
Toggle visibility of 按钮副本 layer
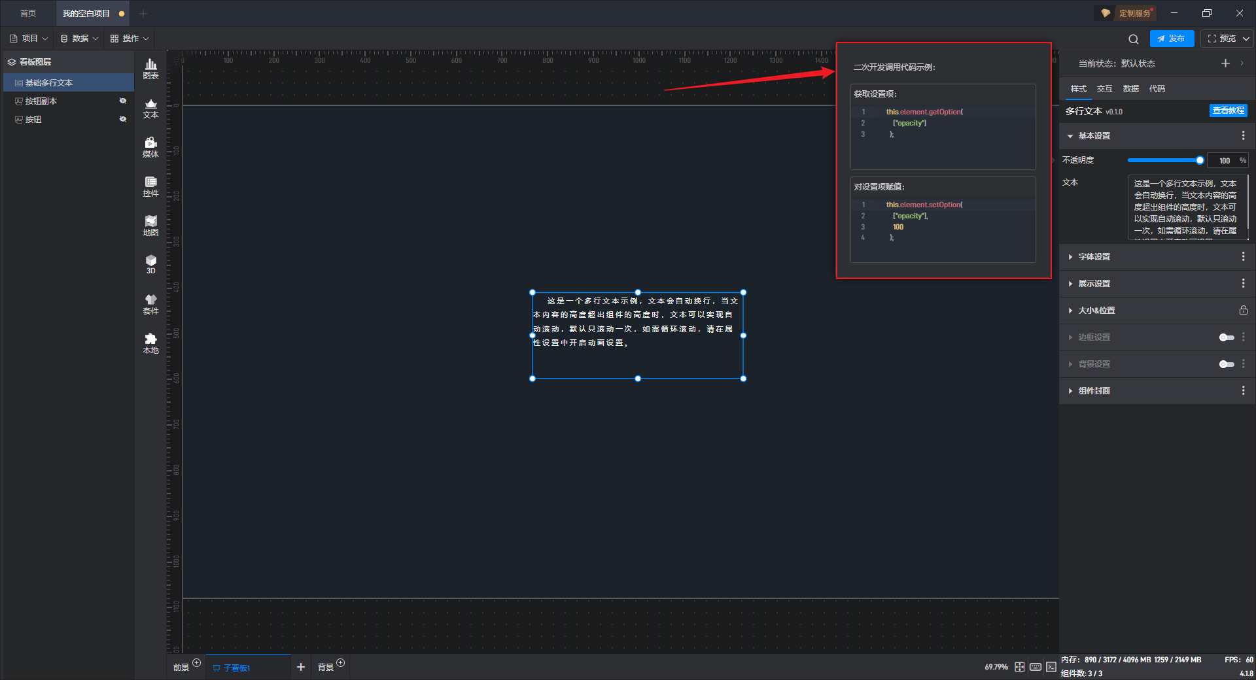[122, 101]
